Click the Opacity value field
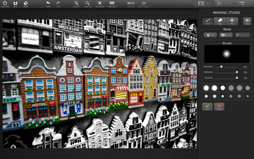Image resolution: width=254 pixels, height=159 pixels. (245, 78)
